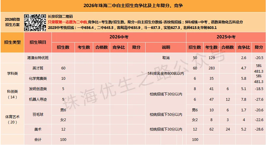Image resolution: width=266 pixels, height=145 pixels.
Task: Click the 合计 row label
Action: click(x=38, y=140)
